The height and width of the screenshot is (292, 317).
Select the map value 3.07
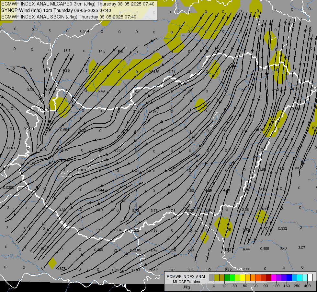(302, 248)
